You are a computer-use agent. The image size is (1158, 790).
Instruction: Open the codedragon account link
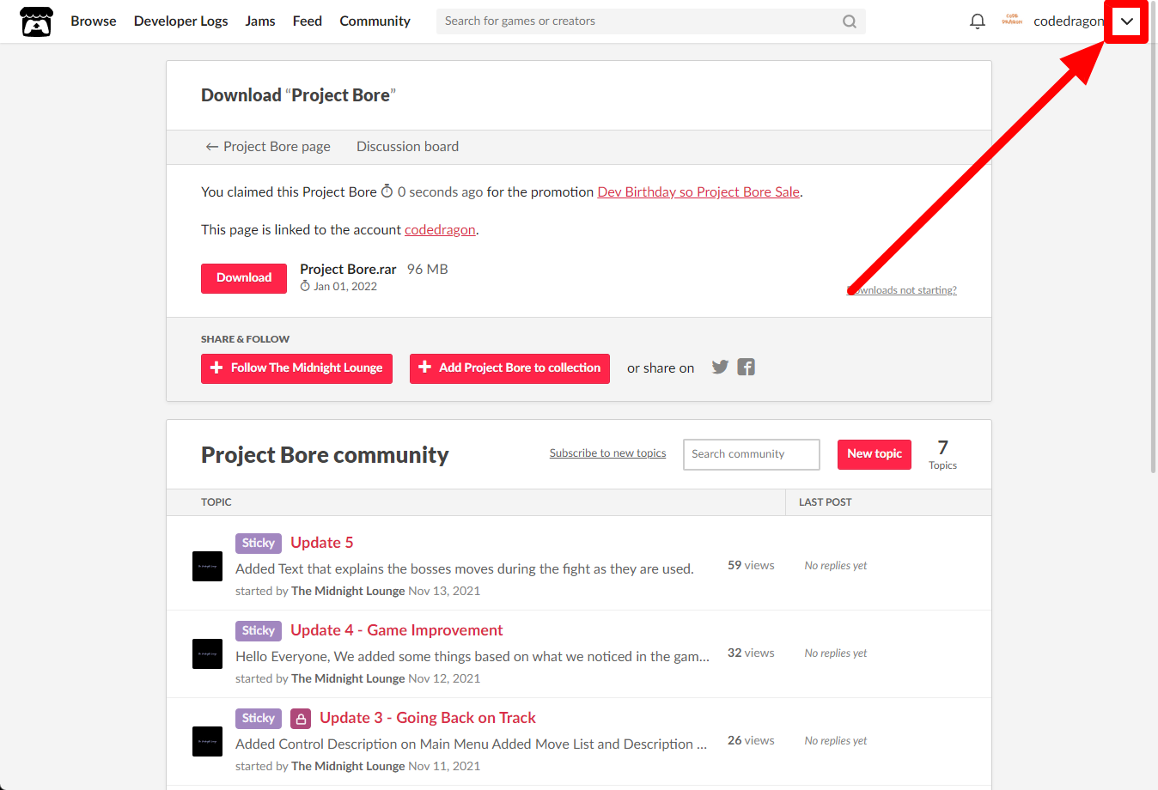(x=440, y=230)
